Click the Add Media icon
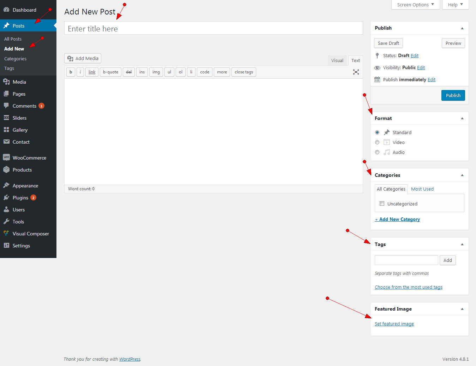This screenshot has width=476, height=366. tap(70, 59)
